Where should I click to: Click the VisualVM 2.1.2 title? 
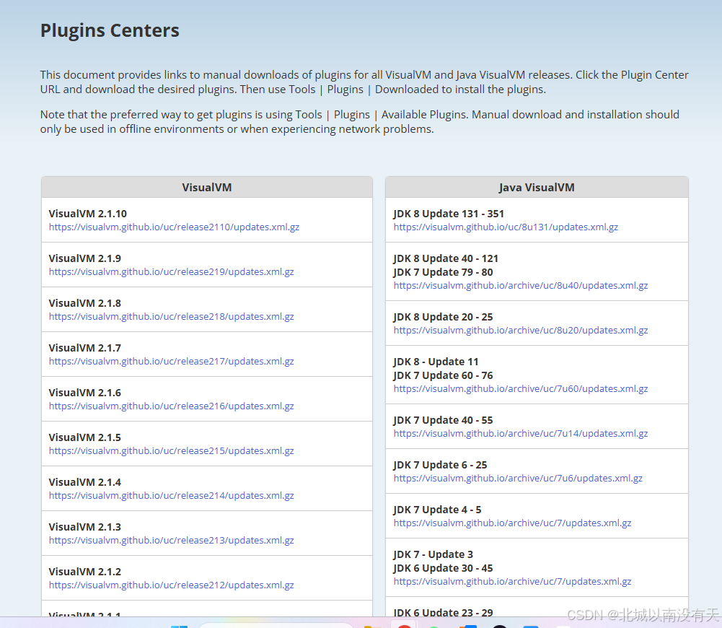coord(84,571)
